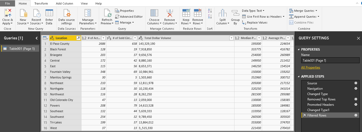Switch to the Add Column tab
Image resolution: width=362 pixels, height=132 pixels.
[64, 3]
